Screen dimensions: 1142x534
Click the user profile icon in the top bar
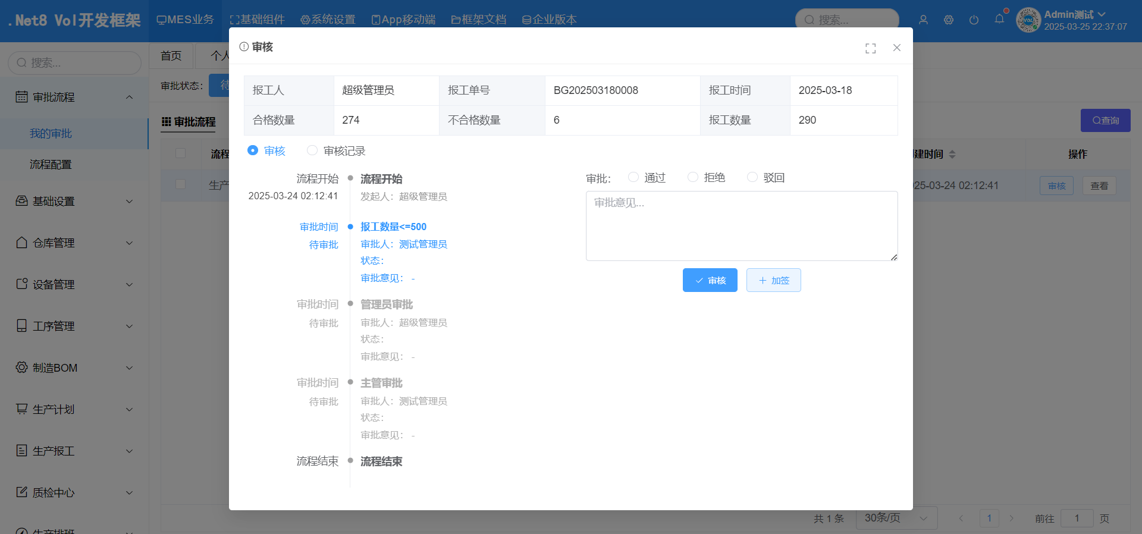(923, 20)
